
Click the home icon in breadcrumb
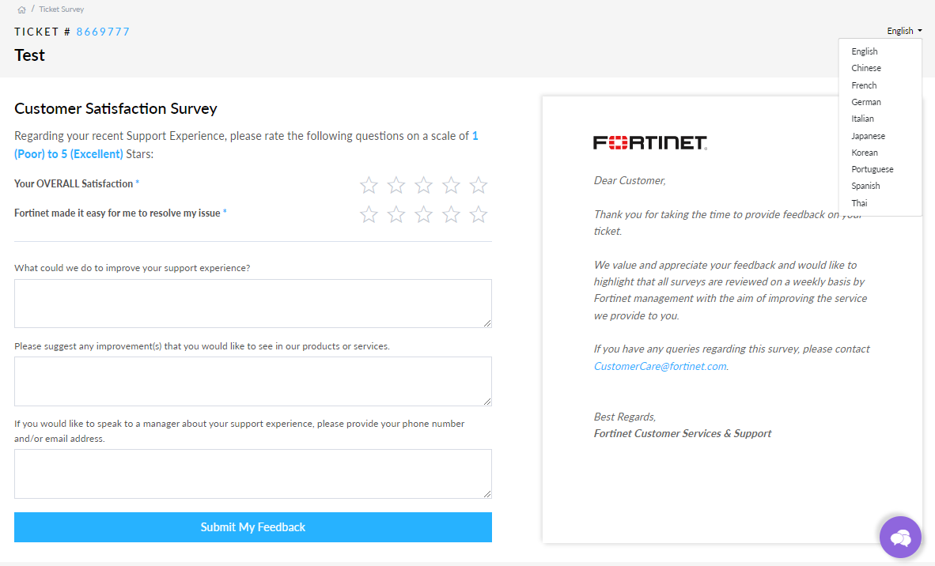pyautogui.click(x=21, y=9)
